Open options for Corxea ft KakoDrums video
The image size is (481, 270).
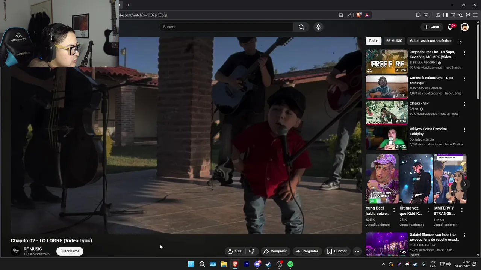(x=464, y=79)
